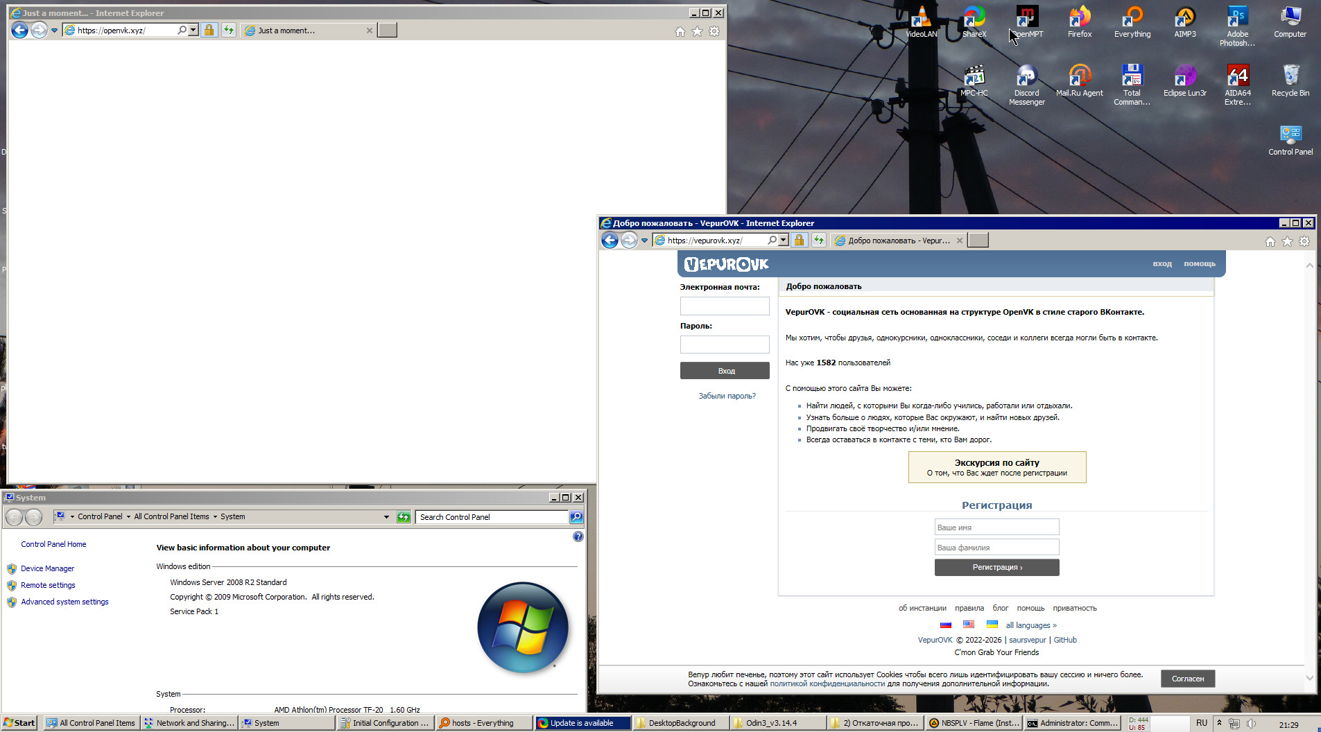Select the 'Just a moment...' browser tab

(x=309, y=31)
